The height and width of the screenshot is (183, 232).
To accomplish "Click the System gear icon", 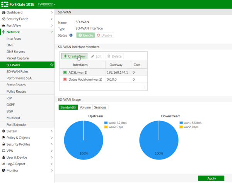I will (x=3, y=131).
